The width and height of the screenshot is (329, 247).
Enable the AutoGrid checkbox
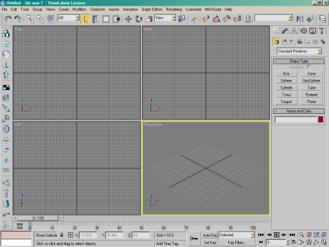click(x=309, y=67)
